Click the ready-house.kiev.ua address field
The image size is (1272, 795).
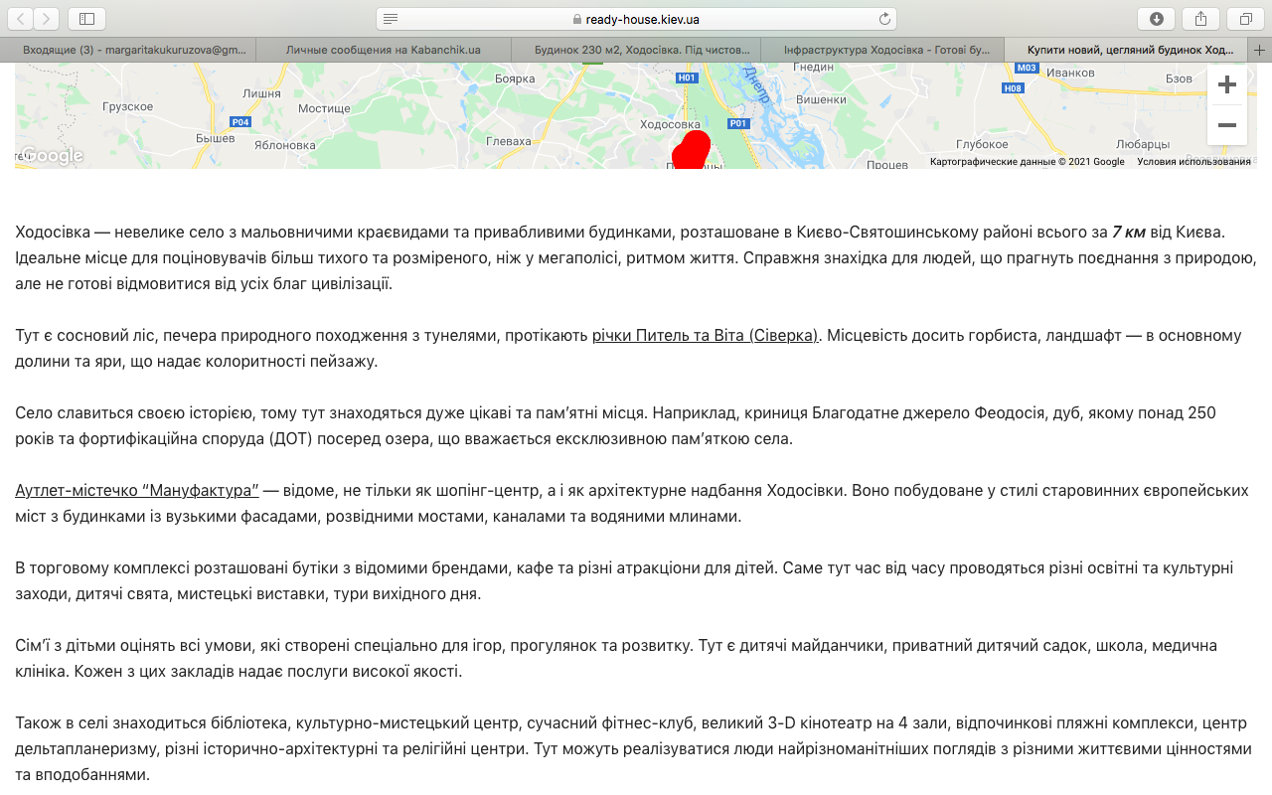(636, 19)
